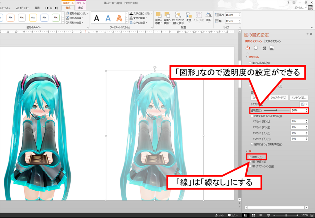
Task: Open 文字の効果 text effects menu
Action: click(138, 23)
